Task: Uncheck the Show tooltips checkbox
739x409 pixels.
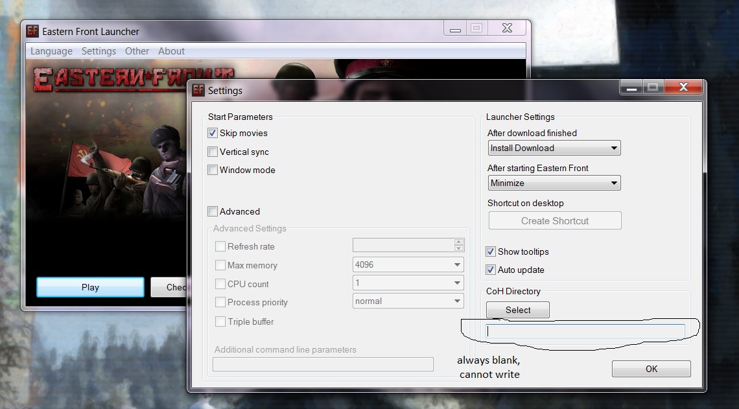Action: click(x=491, y=251)
